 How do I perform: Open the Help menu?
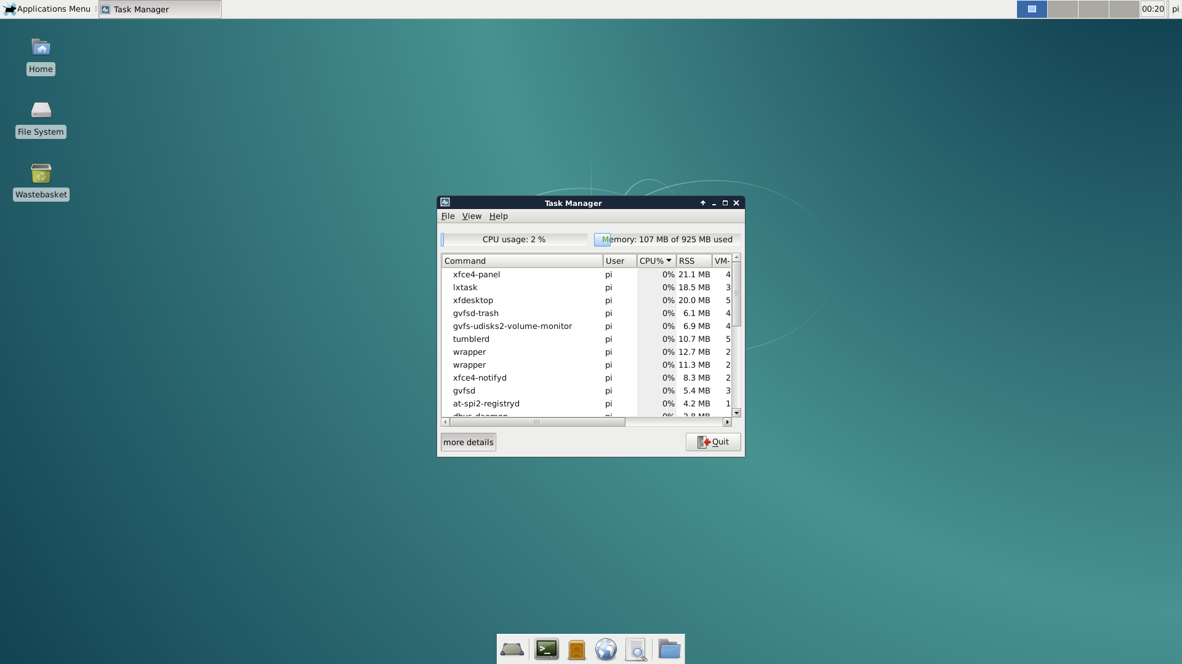498,216
